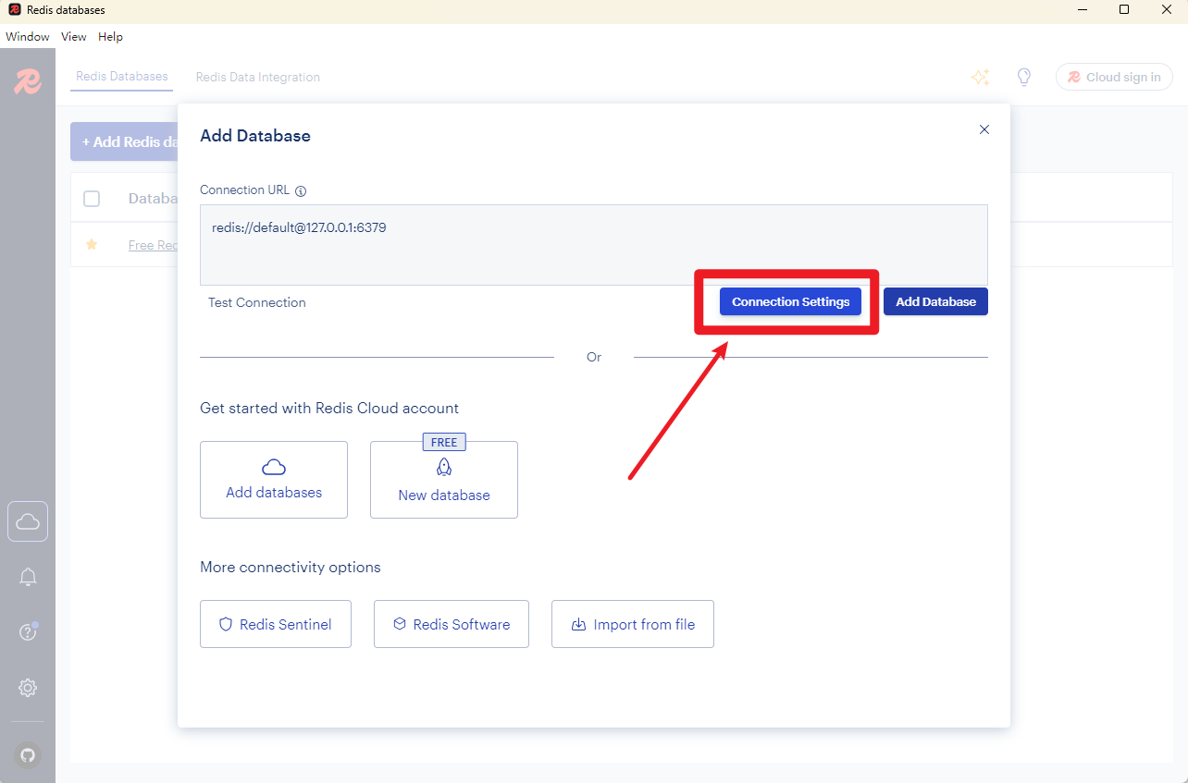The height and width of the screenshot is (783, 1188).
Task: Open the Help menu
Action: pos(110,37)
